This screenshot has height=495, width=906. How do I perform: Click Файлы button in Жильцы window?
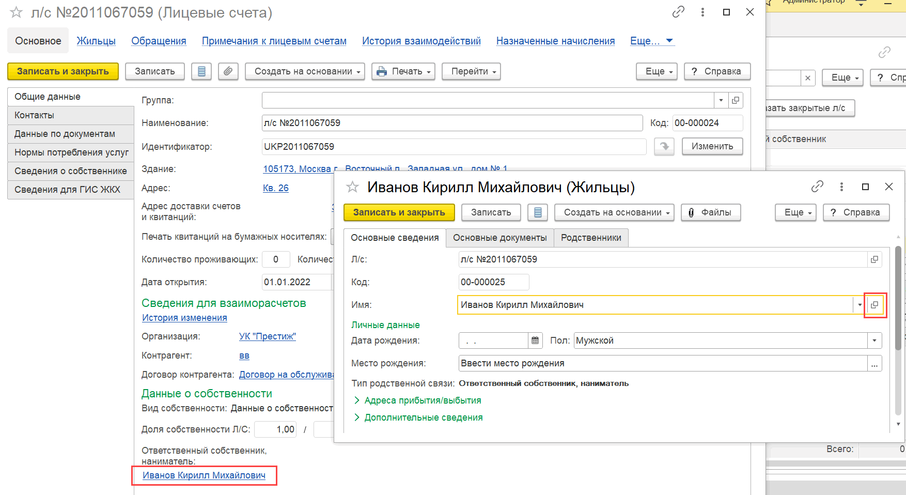711,212
